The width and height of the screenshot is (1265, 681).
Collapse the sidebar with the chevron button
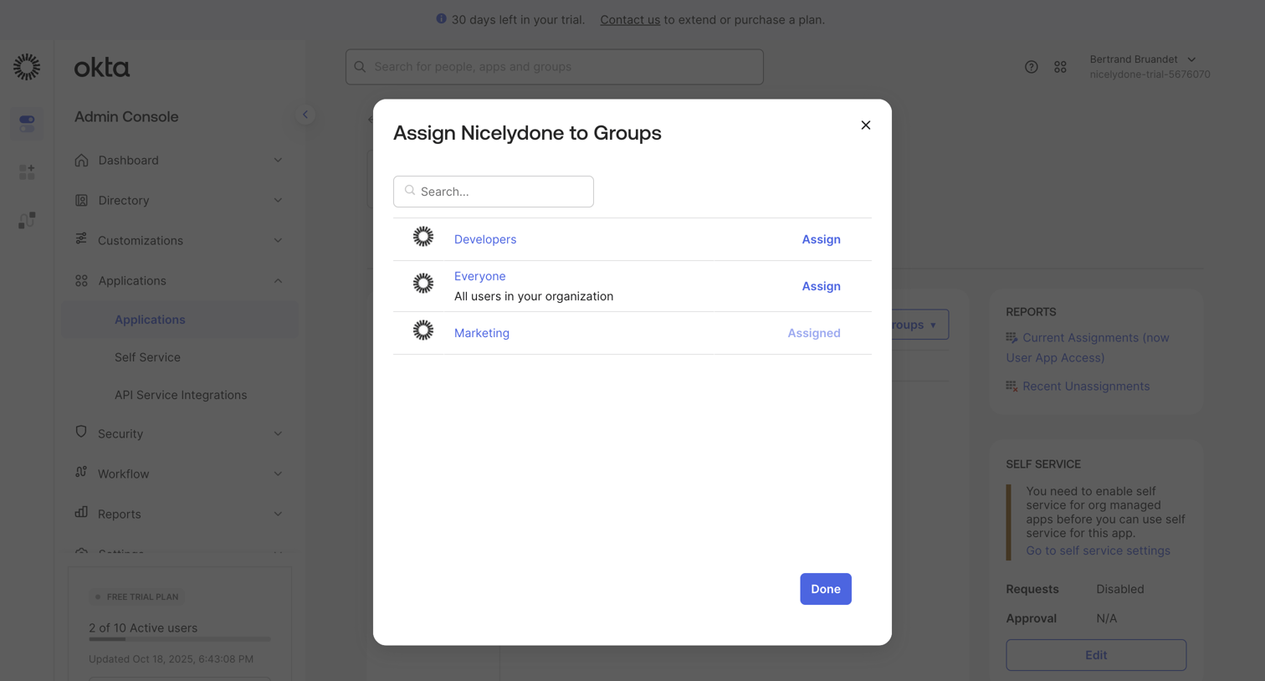point(305,115)
